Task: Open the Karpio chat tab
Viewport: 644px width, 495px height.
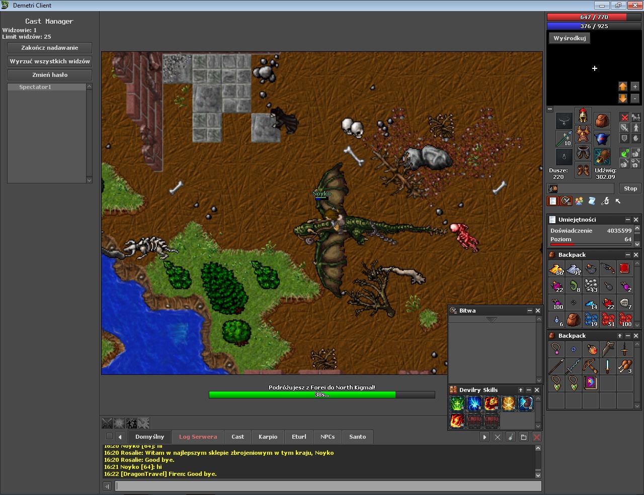Action: (268, 437)
